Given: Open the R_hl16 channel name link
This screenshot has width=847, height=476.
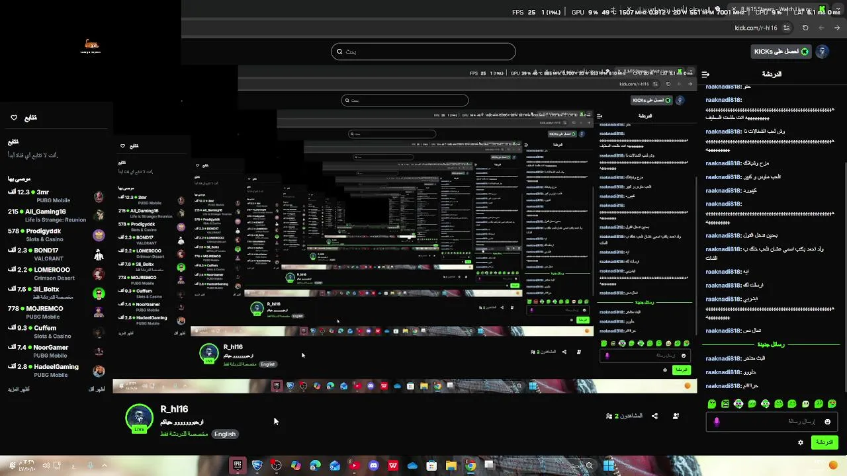Looking at the screenshot, I should click(x=174, y=409).
